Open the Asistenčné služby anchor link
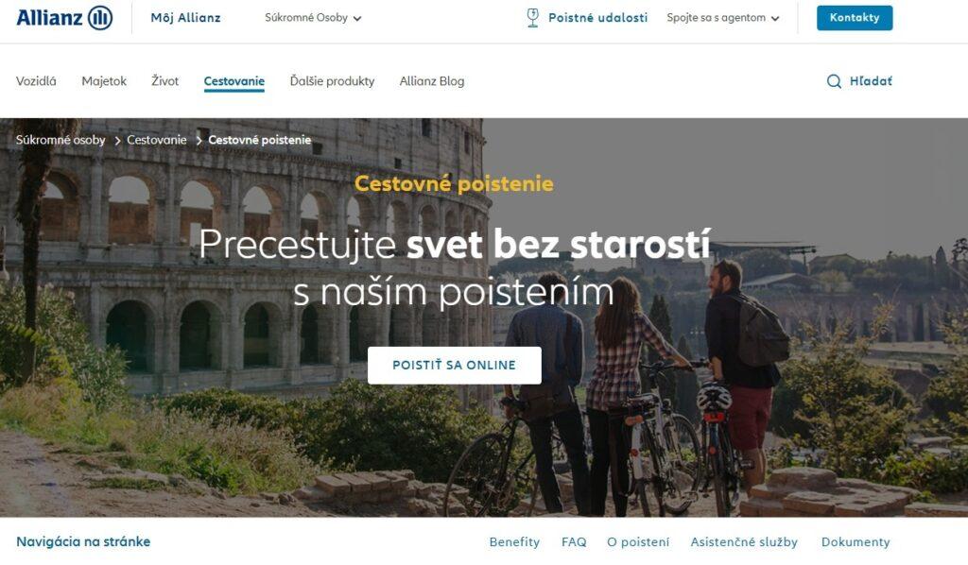The width and height of the screenshot is (968, 565). [x=744, y=541]
